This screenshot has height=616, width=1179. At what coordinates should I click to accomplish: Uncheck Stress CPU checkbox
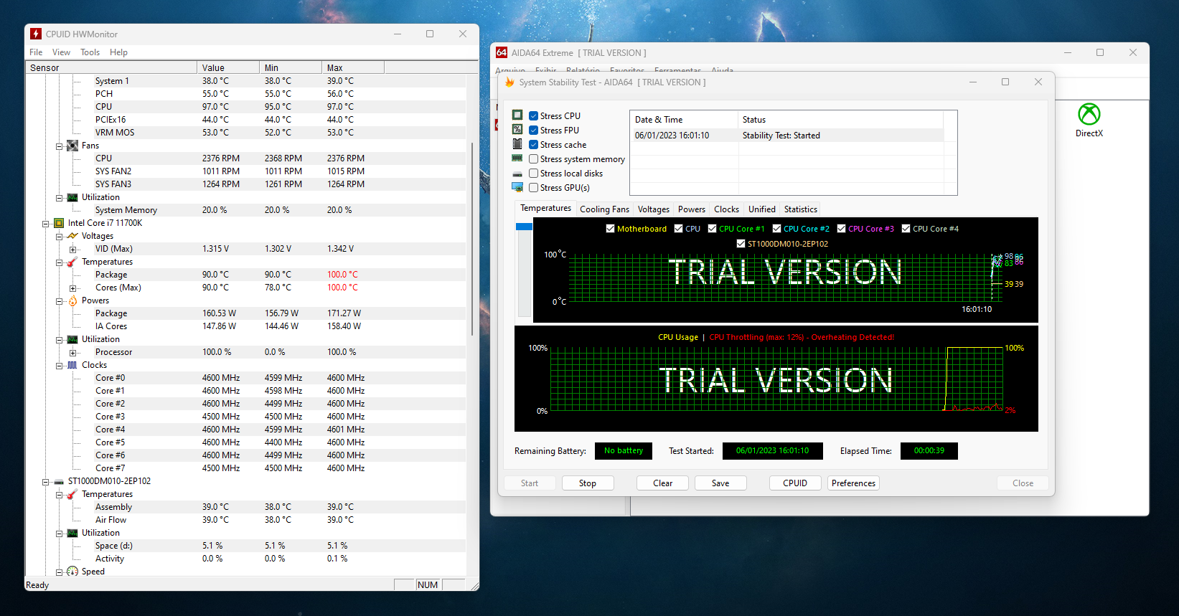click(534, 115)
